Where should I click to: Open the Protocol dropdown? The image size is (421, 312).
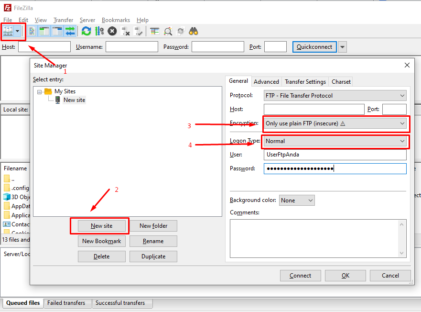pos(335,96)
